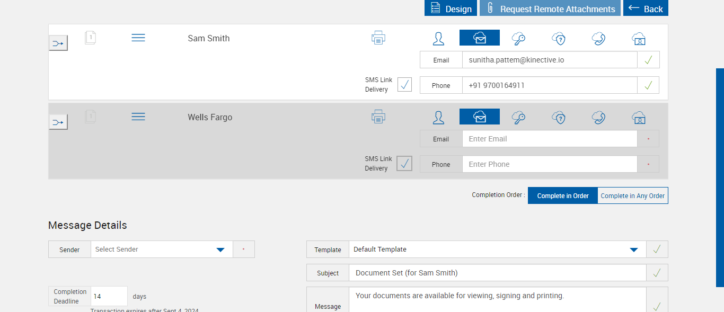Click the Enter Email field for Wells Fargo
Screen dimensions: 724x312
click(x=549, y=139)
